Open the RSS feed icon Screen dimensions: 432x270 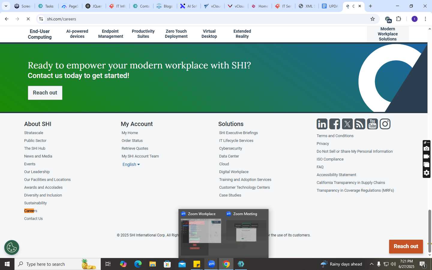point(360,124)
